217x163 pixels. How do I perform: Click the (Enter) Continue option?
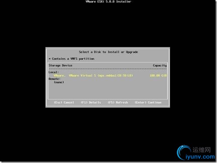pos(148,102)
